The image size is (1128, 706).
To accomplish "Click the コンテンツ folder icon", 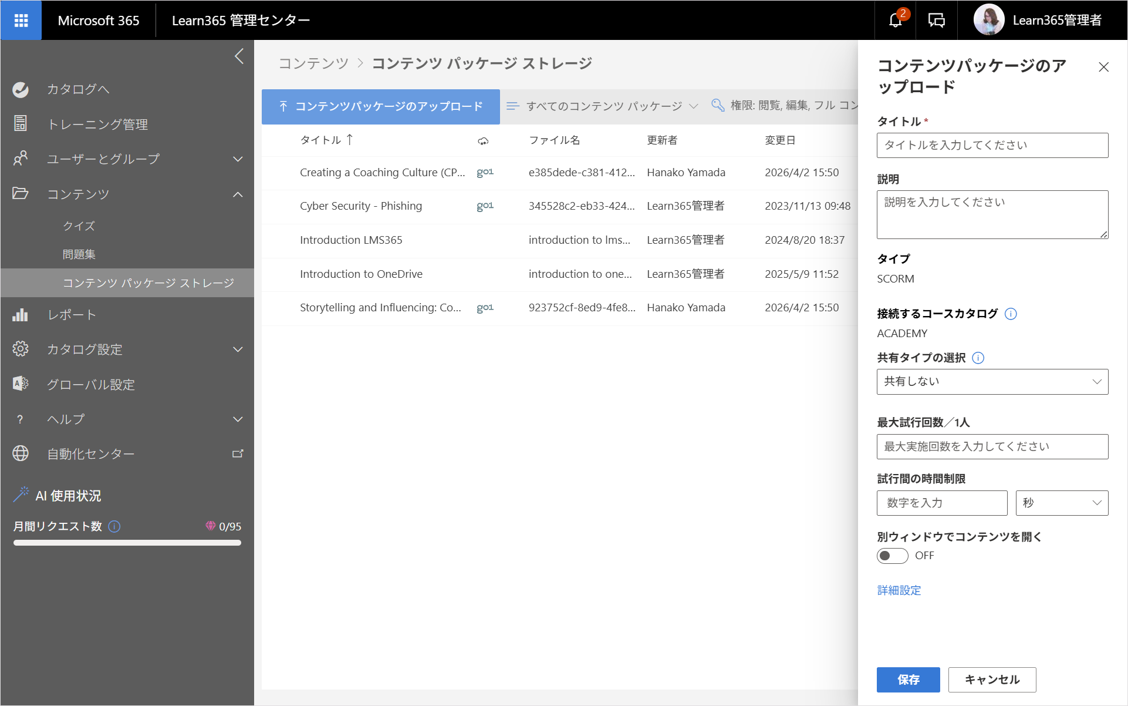I will click(21, 193).
